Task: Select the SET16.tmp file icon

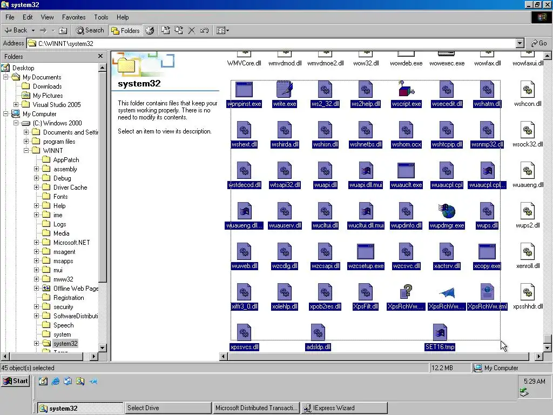Action: [440, 332]
